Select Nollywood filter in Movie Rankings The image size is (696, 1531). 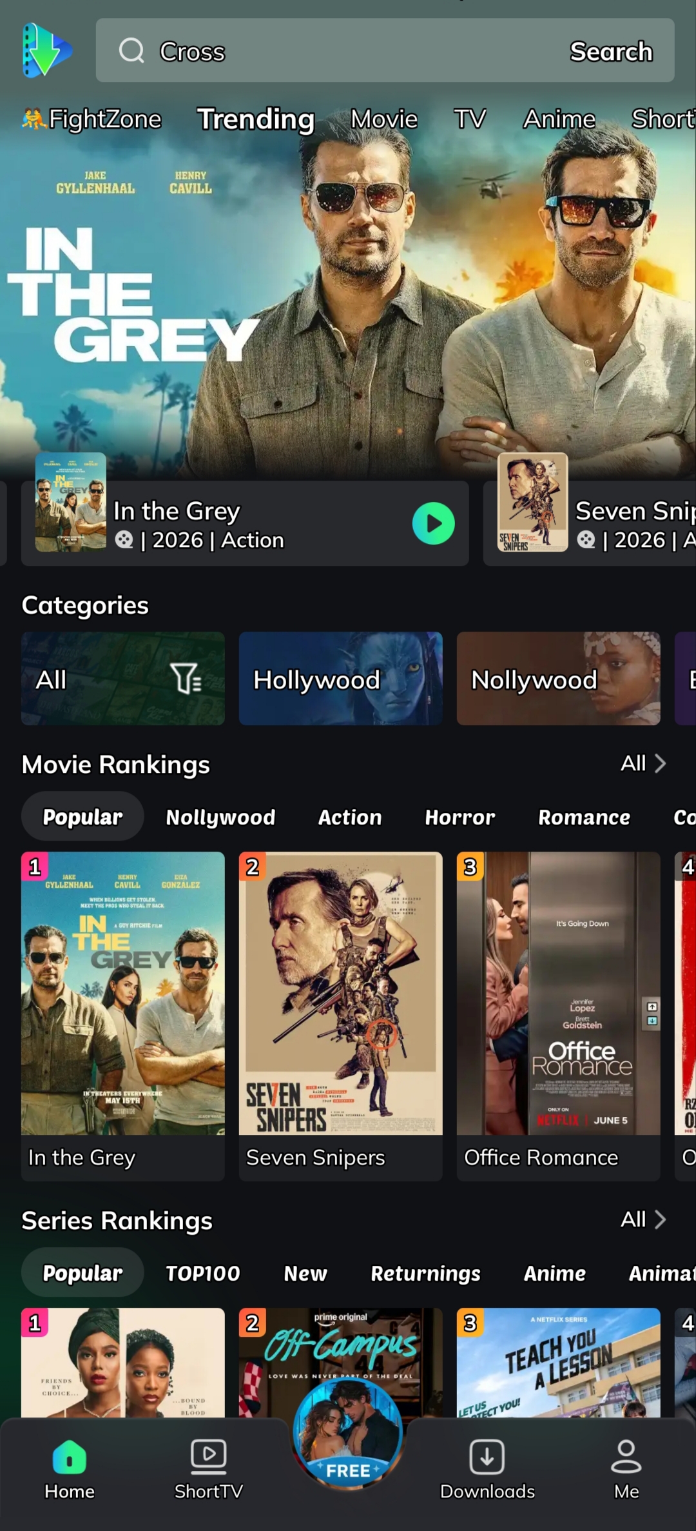(220, 817)
